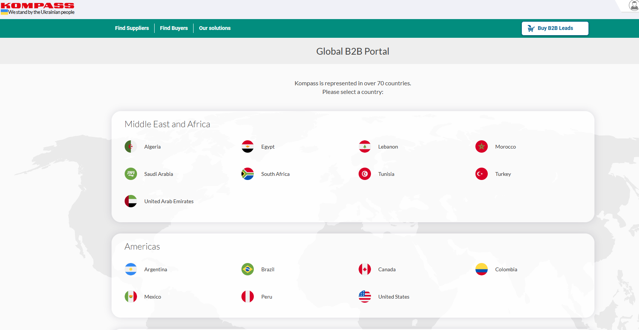Click the Canada flag icon
This screenshot has height=330, width=639.
point(365,269)
